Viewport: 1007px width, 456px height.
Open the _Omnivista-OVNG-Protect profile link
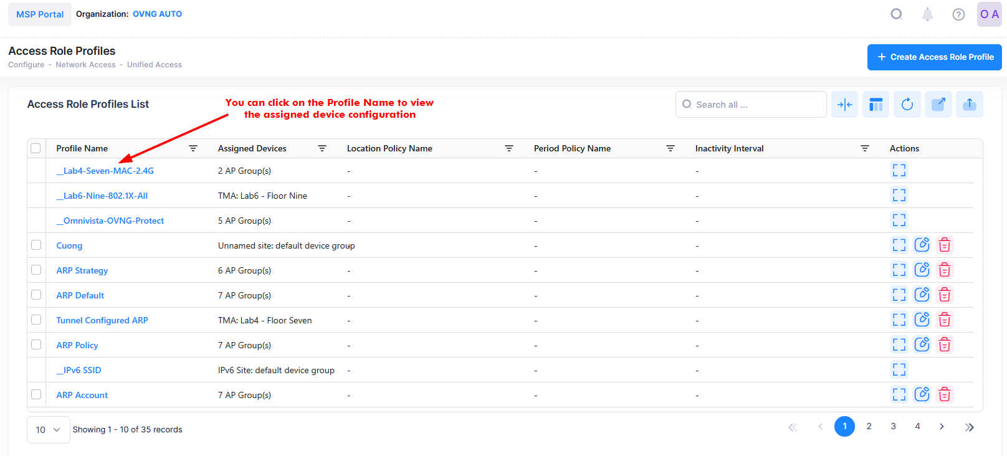point(110,221)
